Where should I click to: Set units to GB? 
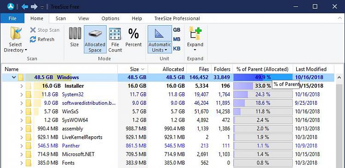(x=177, y=30)
